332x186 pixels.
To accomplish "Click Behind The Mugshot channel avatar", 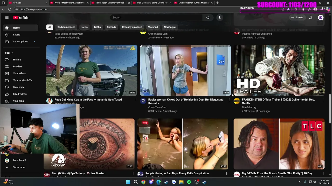I will pos(49,101).
